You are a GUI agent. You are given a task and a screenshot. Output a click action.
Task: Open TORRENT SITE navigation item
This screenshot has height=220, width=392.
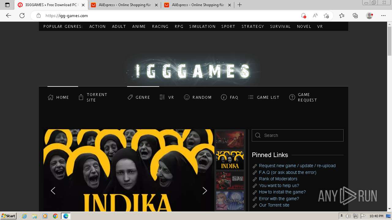pos(93,97)
